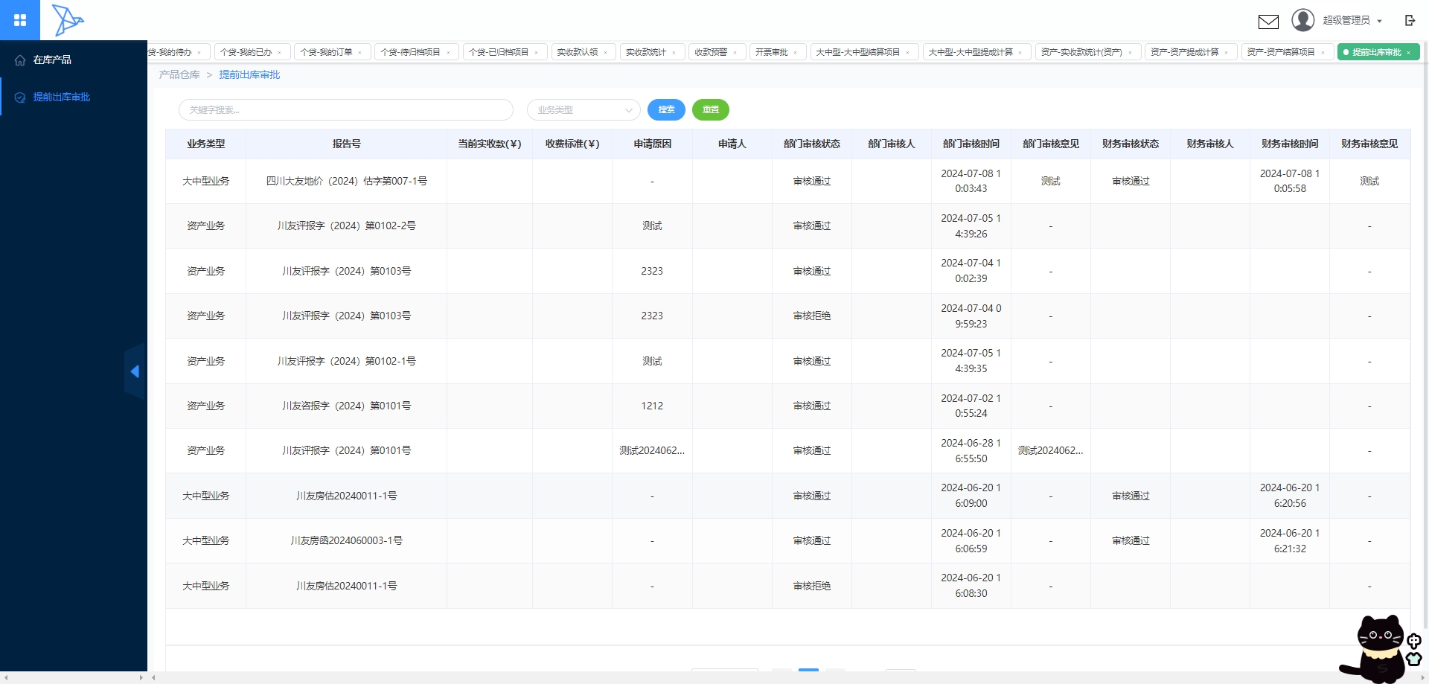
Task: Close the active 提前出库审批 tab
Action: (x=1409, y=52)
